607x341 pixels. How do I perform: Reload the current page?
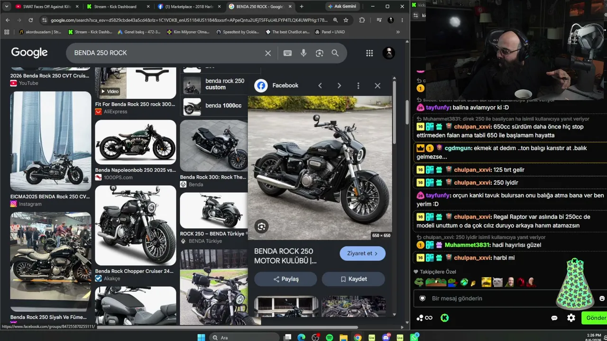(x=31, y=20)
